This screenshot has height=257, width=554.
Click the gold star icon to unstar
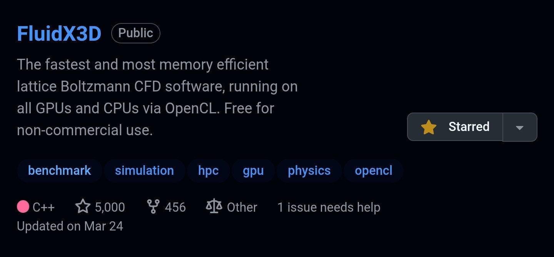(429, 127)
